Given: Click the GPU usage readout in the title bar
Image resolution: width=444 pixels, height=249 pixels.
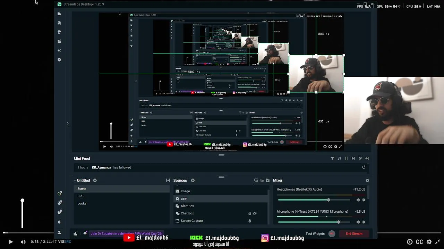Looking at the screenshot, I should (388, 6).
